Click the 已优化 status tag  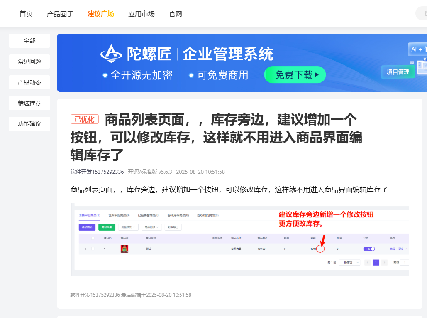85,120
